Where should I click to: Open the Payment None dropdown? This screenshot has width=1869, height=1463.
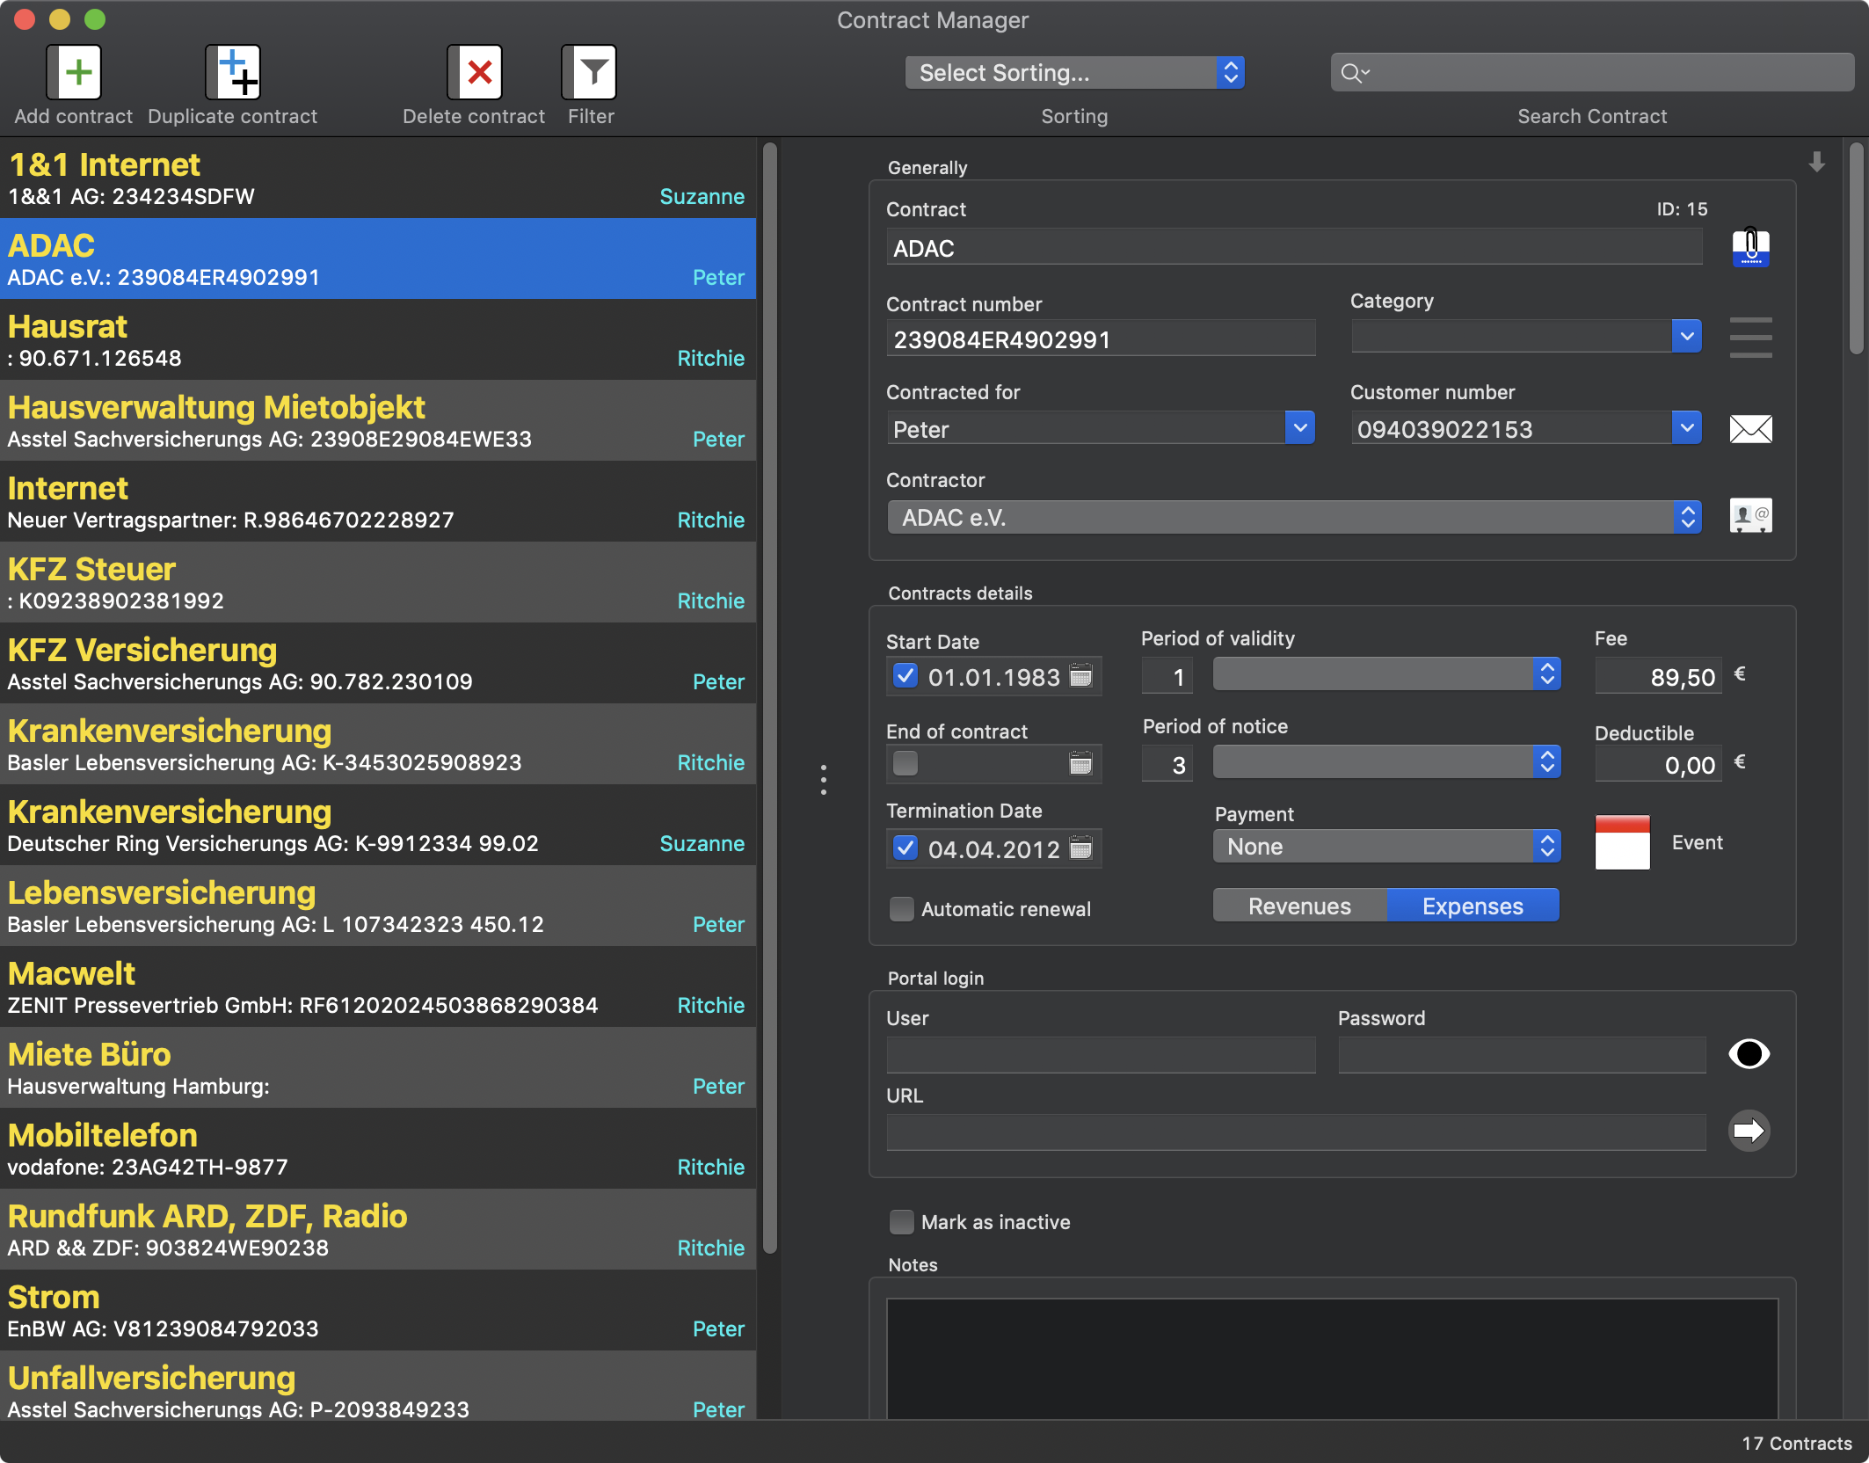(1386, 848)
